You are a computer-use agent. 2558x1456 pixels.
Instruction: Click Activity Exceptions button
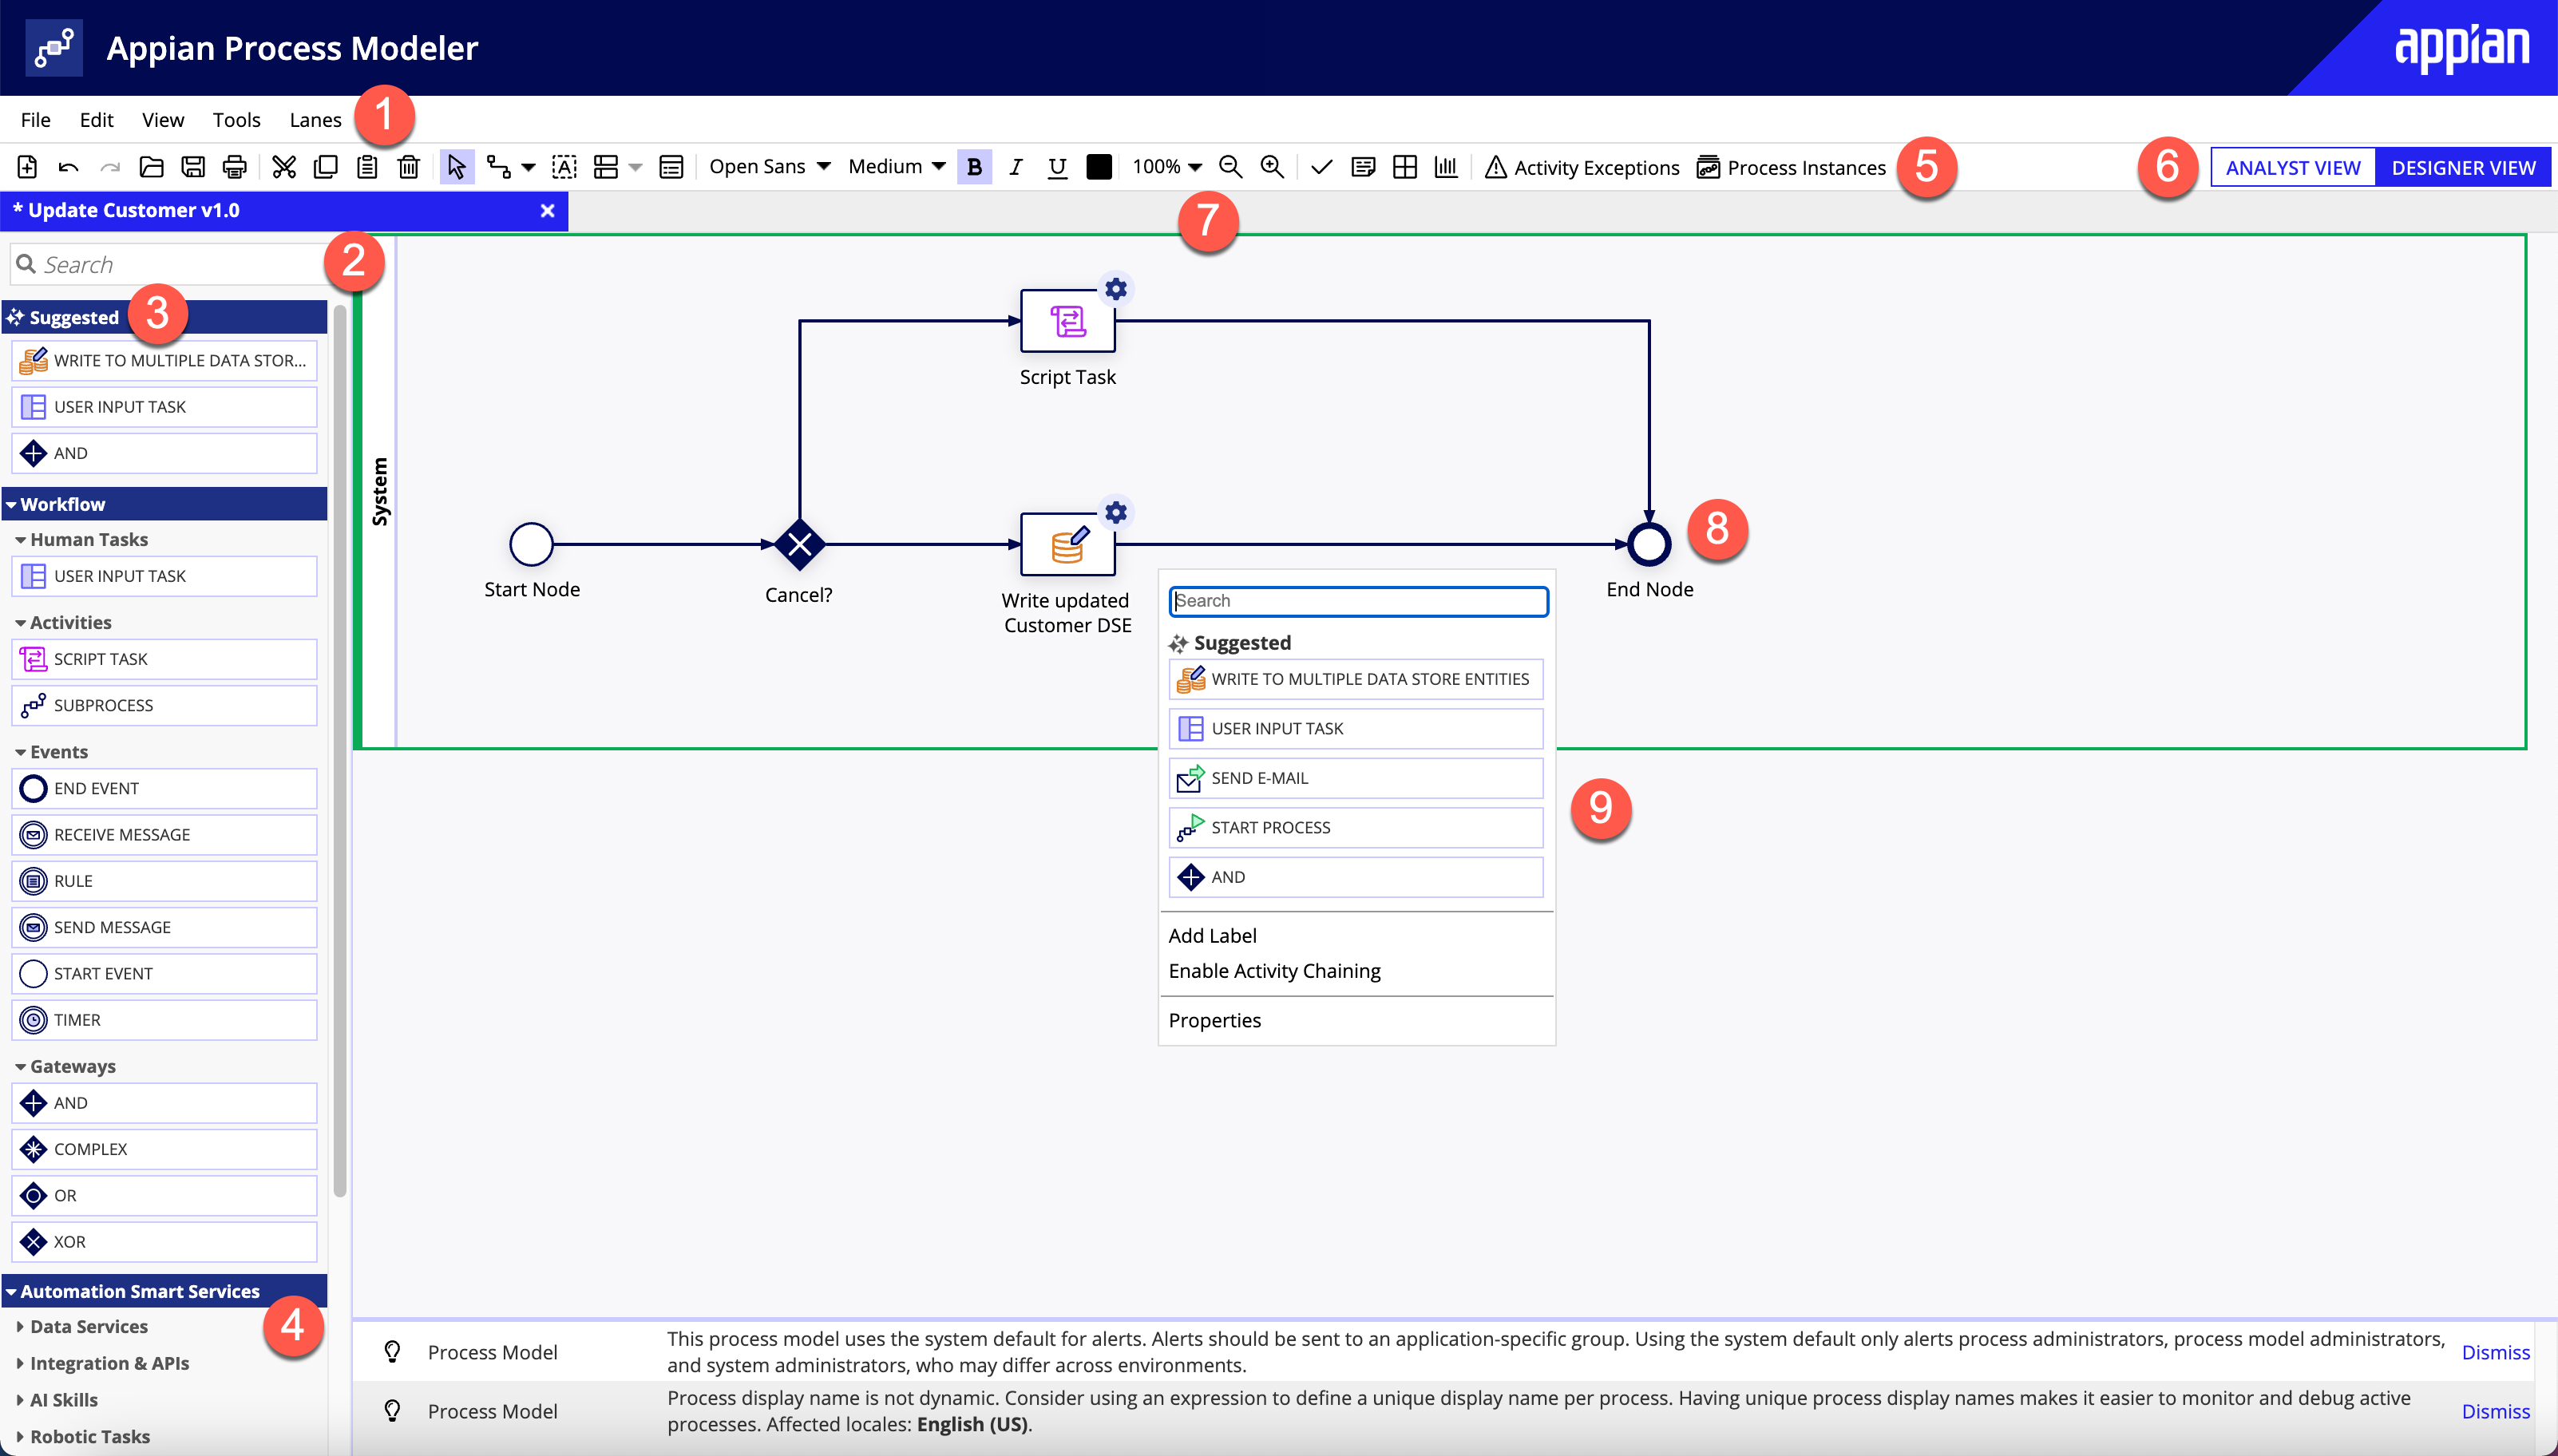(1582, 167)
